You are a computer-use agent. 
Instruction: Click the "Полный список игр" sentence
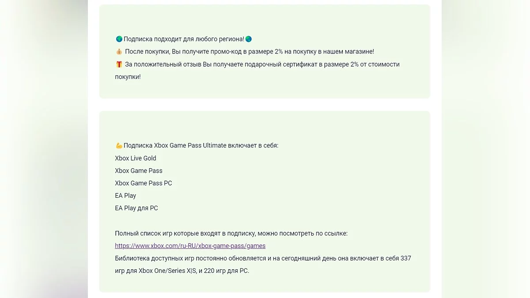click(231, 234)
